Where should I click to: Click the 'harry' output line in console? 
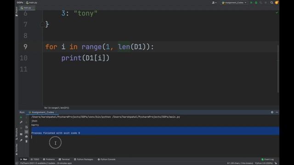pyautogui.click(x=35, y=125)
